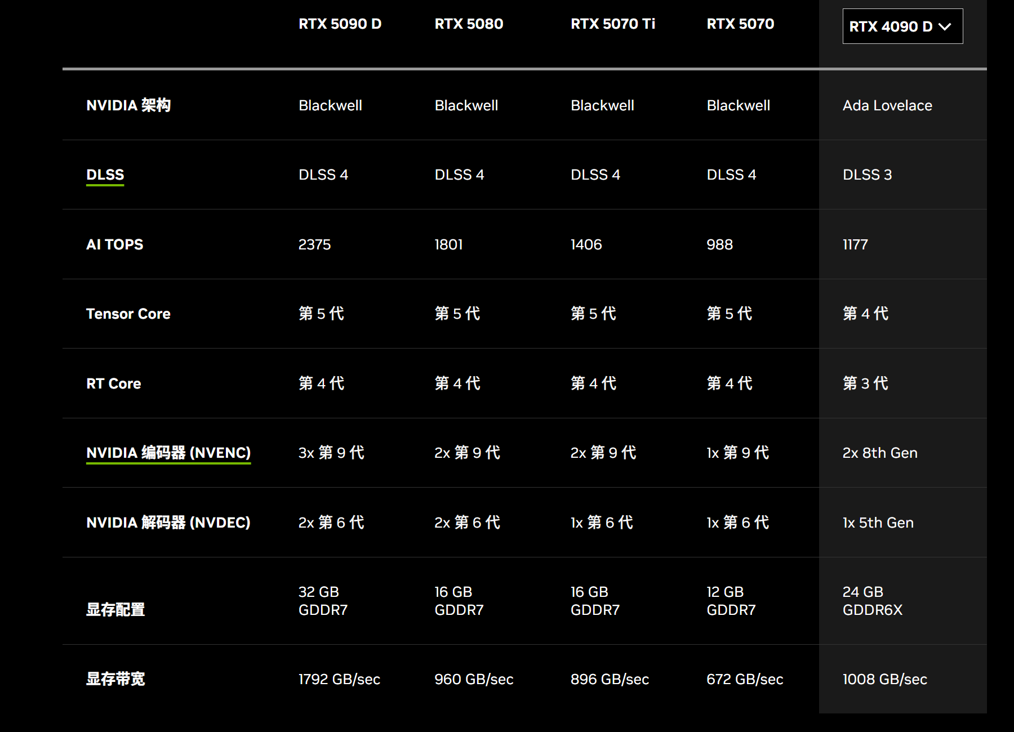Select the RTX 5080 column header
The image size is (1014, 732).
469,24
